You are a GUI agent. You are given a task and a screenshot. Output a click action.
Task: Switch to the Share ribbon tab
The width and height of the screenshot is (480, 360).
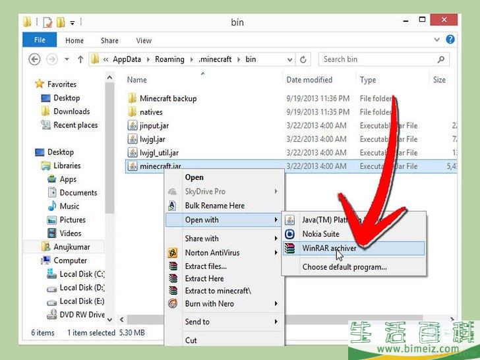(x=109, y=40)
